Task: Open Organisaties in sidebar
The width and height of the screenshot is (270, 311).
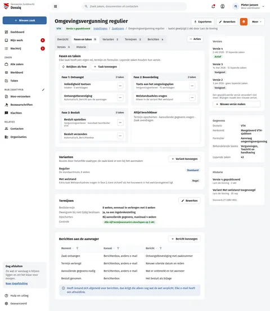Action: (25, 137)
